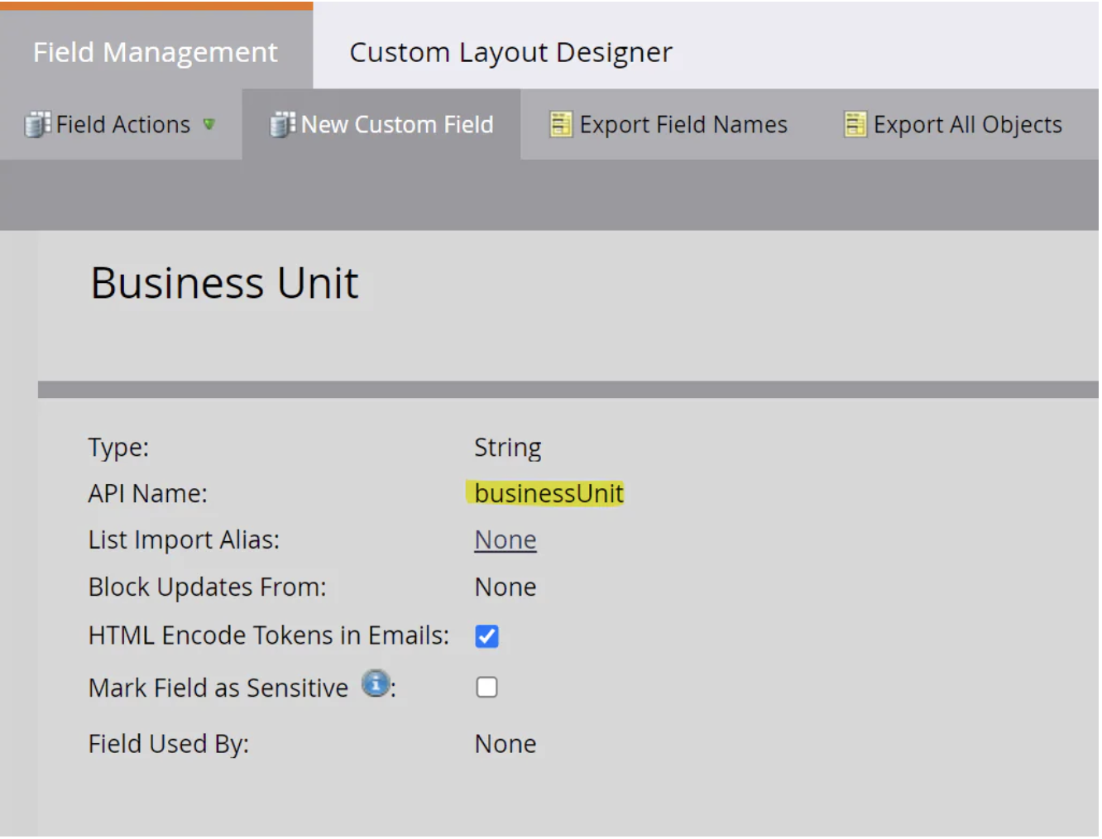Open the Field Actions menu label

pos(123,124)
